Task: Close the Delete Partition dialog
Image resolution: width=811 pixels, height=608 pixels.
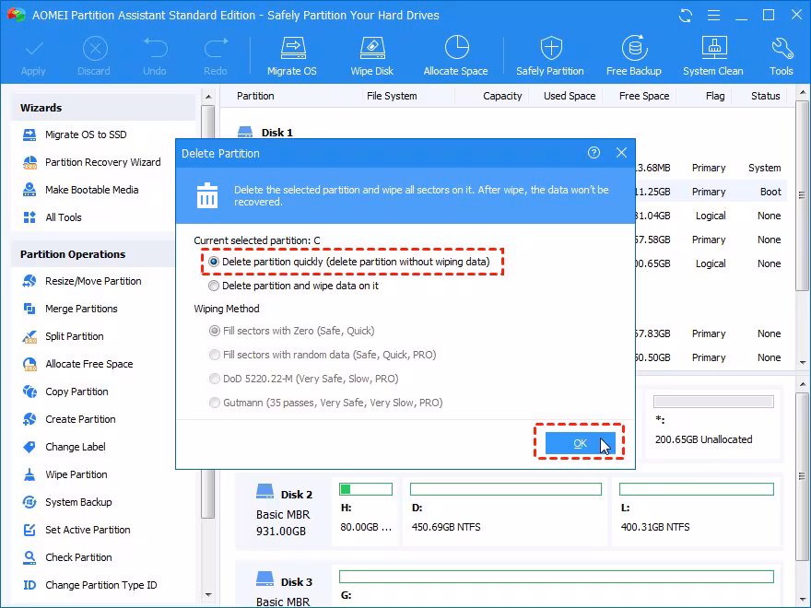Action: [621, 153]
